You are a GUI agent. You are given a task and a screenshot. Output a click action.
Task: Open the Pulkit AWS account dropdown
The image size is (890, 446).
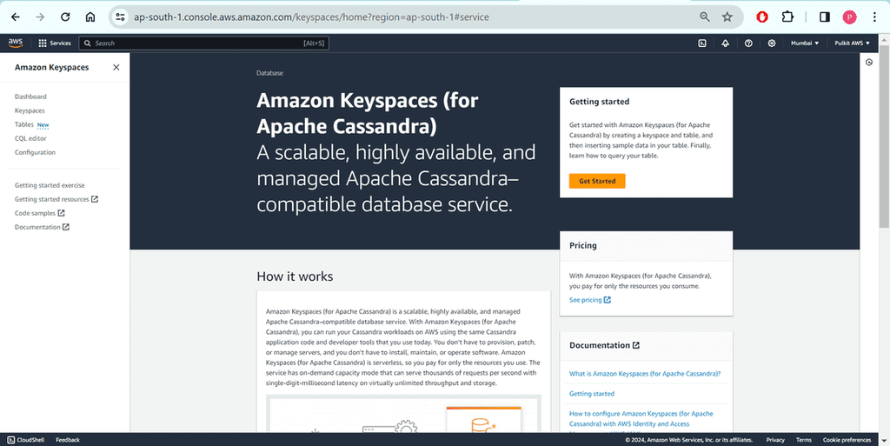pos(852,43)
